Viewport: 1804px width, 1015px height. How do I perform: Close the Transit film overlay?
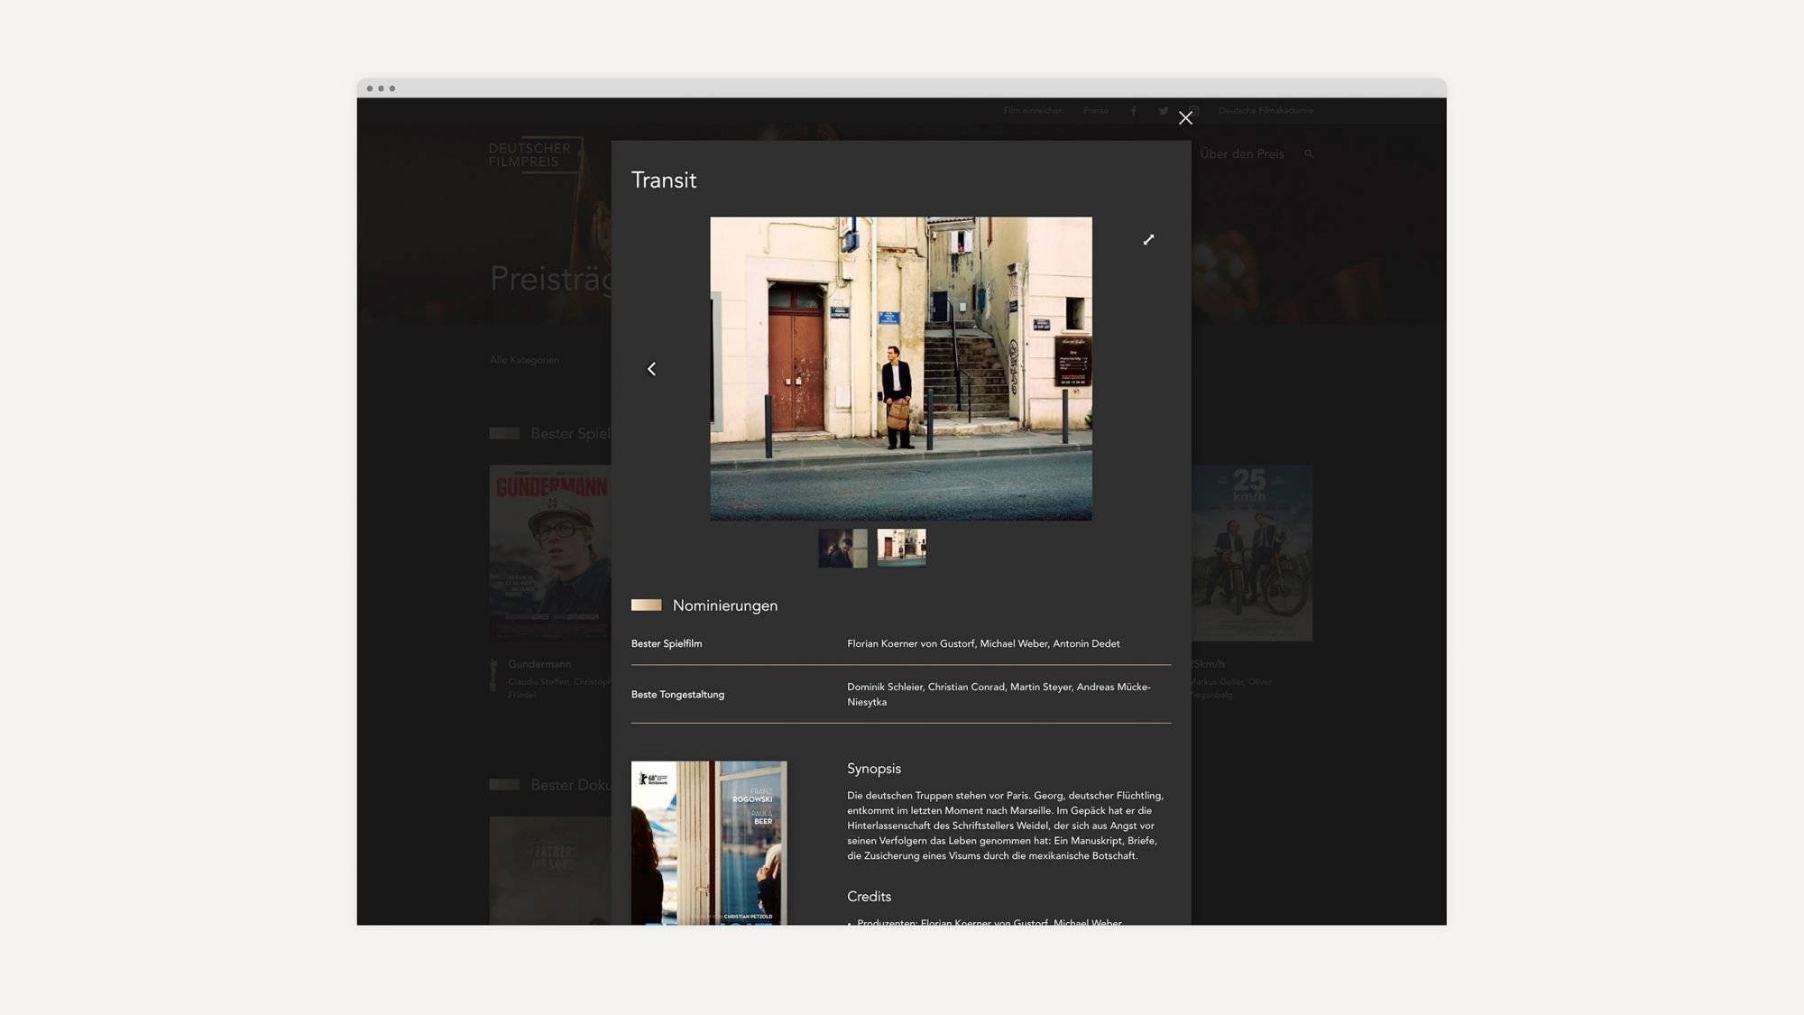point(1185,118)
